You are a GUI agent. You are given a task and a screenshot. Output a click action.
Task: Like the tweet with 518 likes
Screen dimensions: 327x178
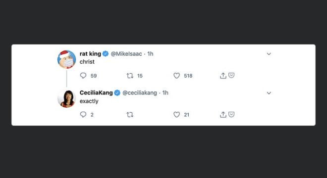[x=177, y=76]
